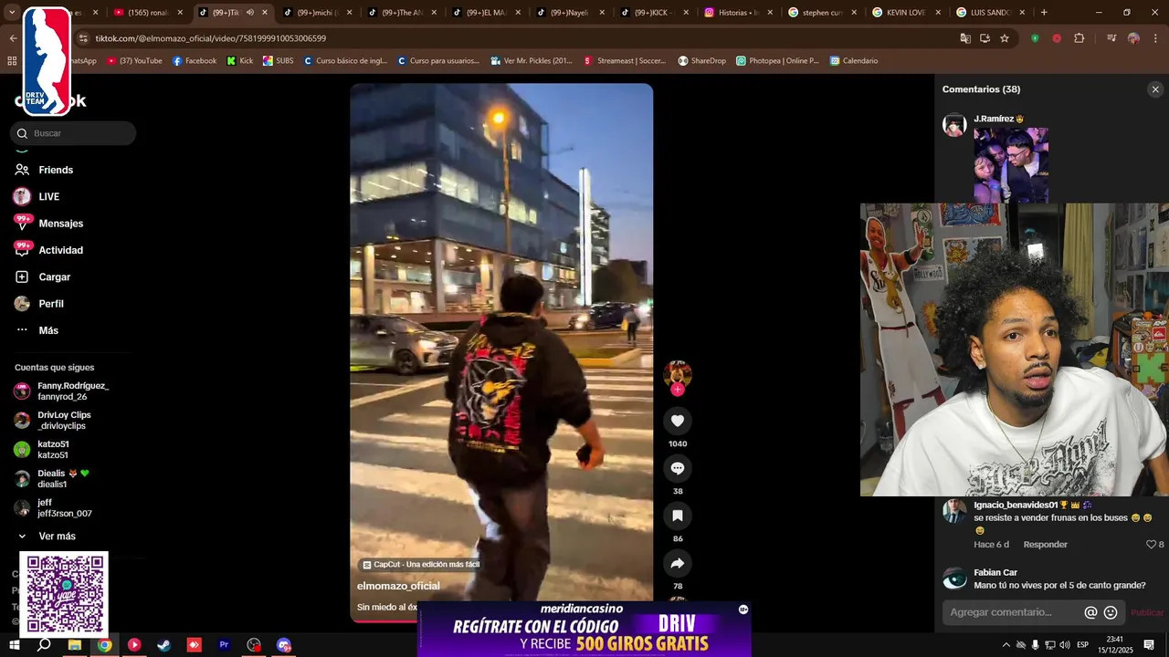Open the followed account katzo51
The height and width of the screenshot is (657, 1169).
(x=42, y=450)
